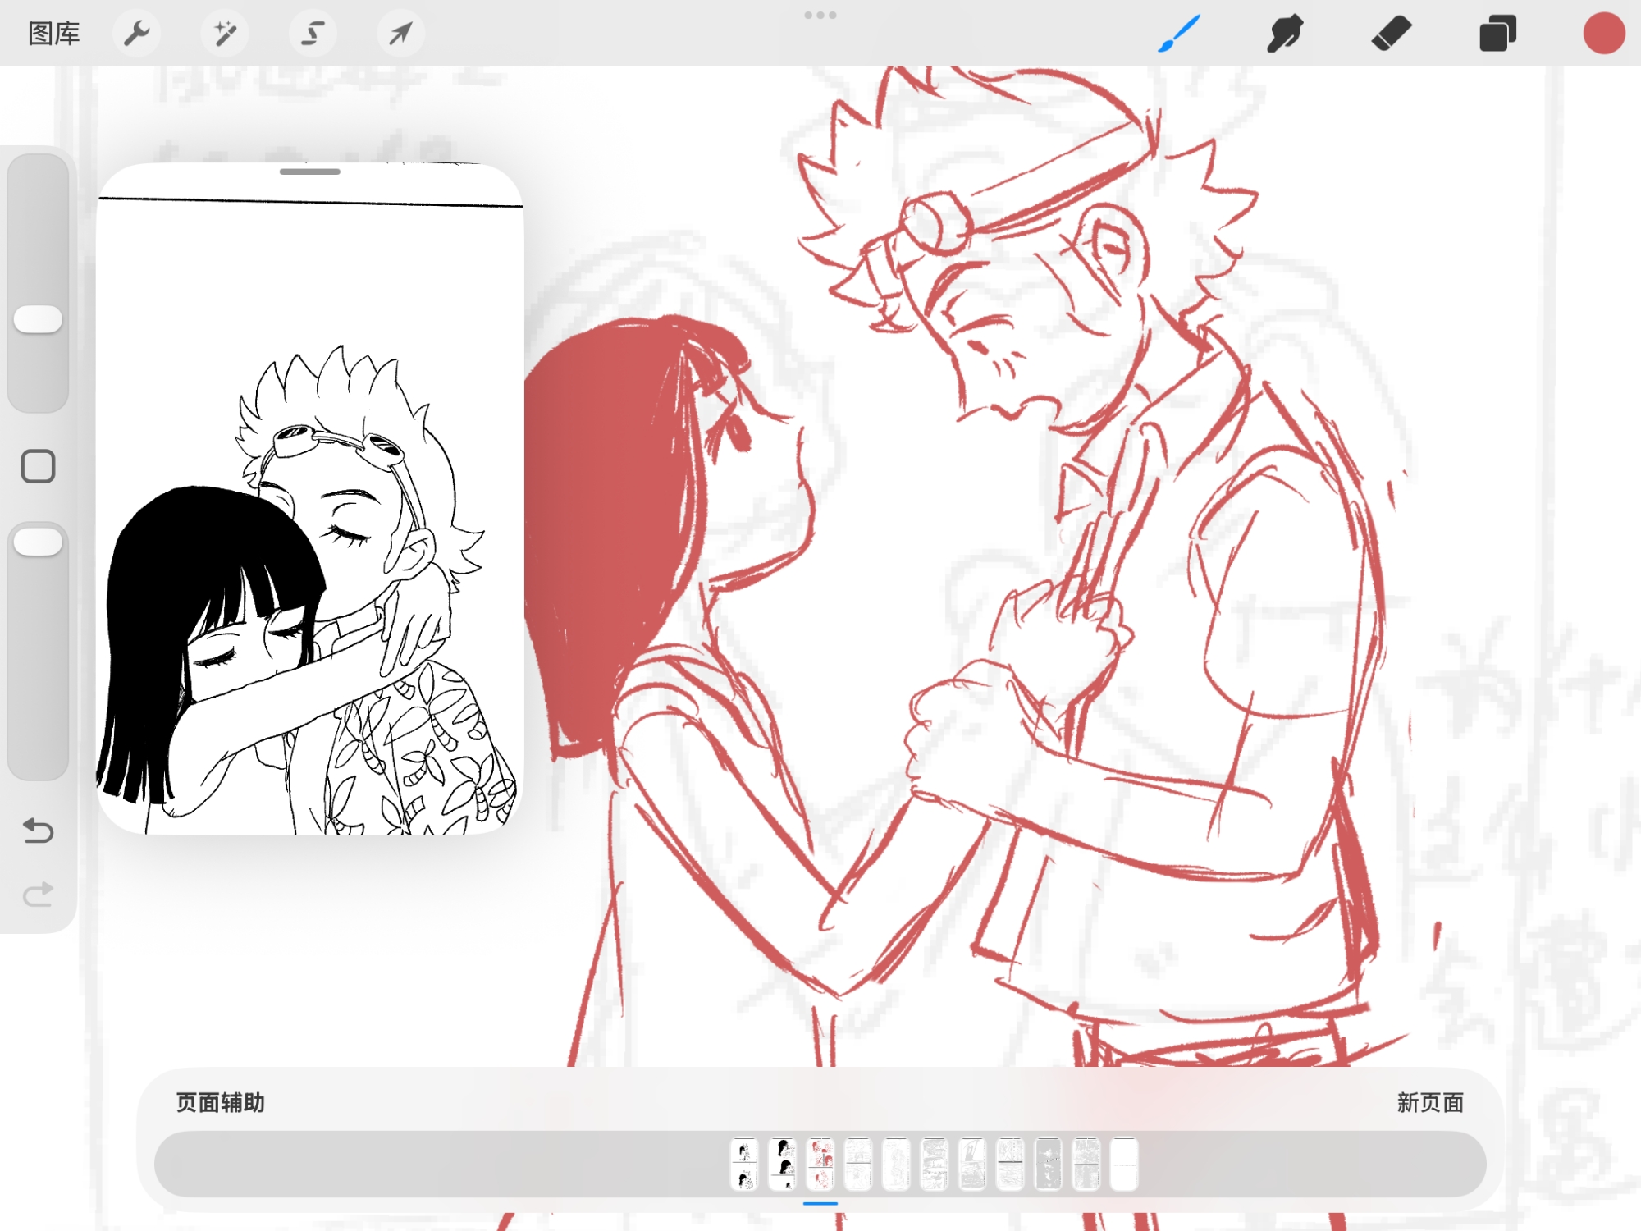Select the Eraser tool
Image resolution: width=1641 pixels, height=1231 pixels.
click(1392, 34)
